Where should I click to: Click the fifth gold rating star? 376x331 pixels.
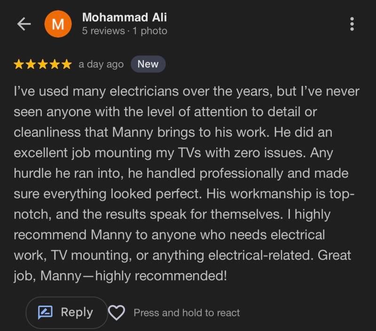tap(66, 64)
